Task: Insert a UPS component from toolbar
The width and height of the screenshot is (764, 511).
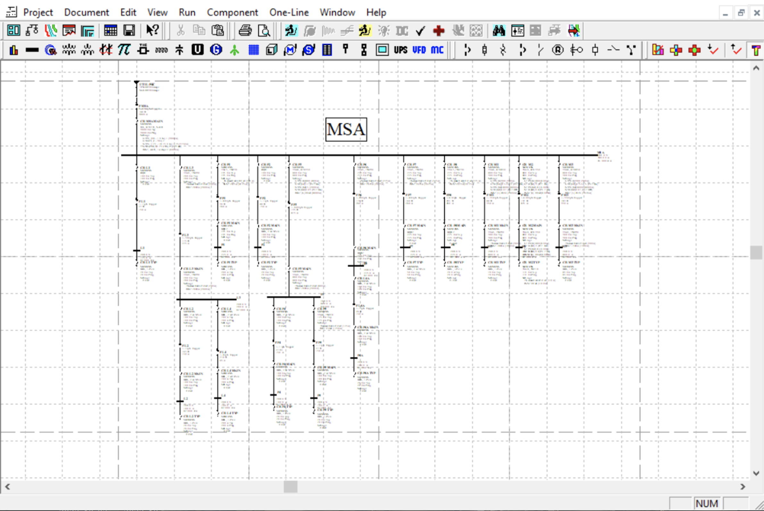Action: tap(400, 50)
